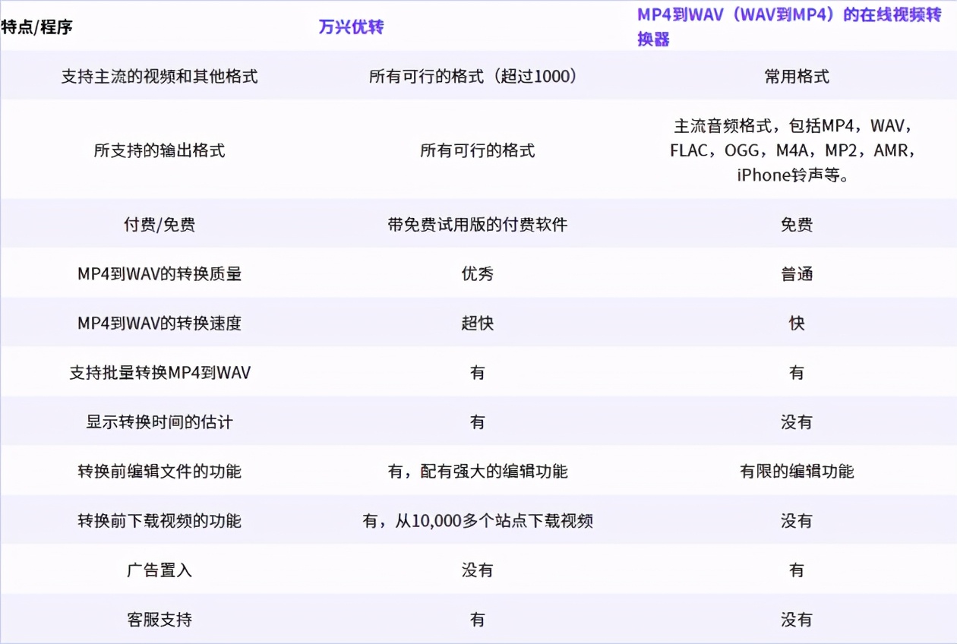Click '有' in the 广告置入 row
Viewport: 957px width, 644px height.
tap(797, 570)
